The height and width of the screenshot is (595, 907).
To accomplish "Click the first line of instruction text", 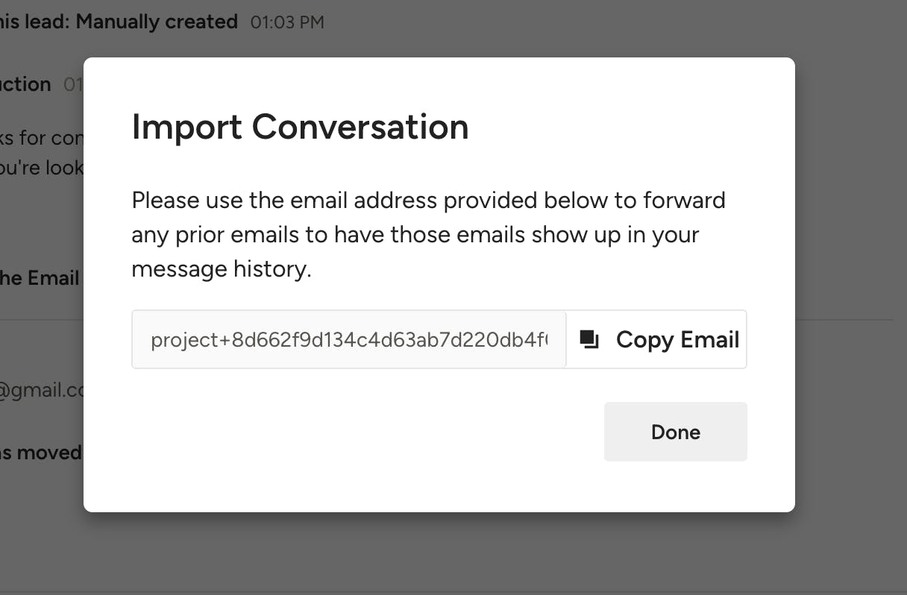I will [x=428, y=201].
